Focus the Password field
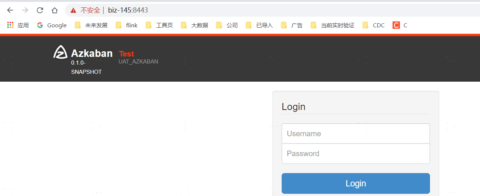The height and width of the screenshot is (196, 480). (x=356, y=154)
